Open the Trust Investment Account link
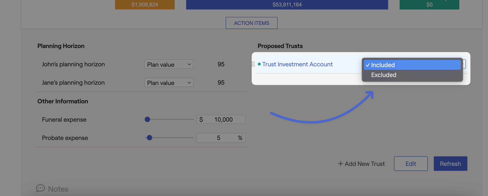This screenshot has height=196, width=488. 297,64
